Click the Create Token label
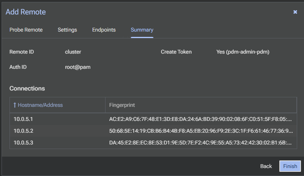This screenshot has height=176, width=304. [176, 52]
